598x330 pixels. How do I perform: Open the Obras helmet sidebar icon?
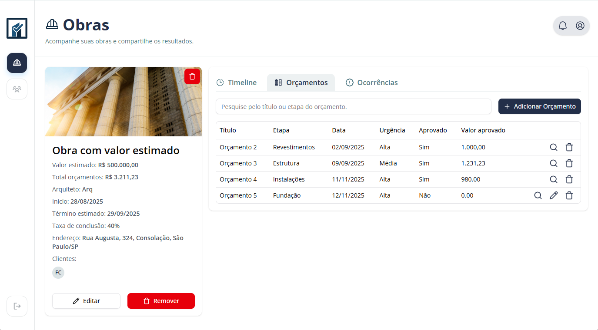click(x=17, y=63)
